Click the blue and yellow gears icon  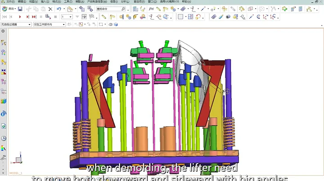pos(129,17)
